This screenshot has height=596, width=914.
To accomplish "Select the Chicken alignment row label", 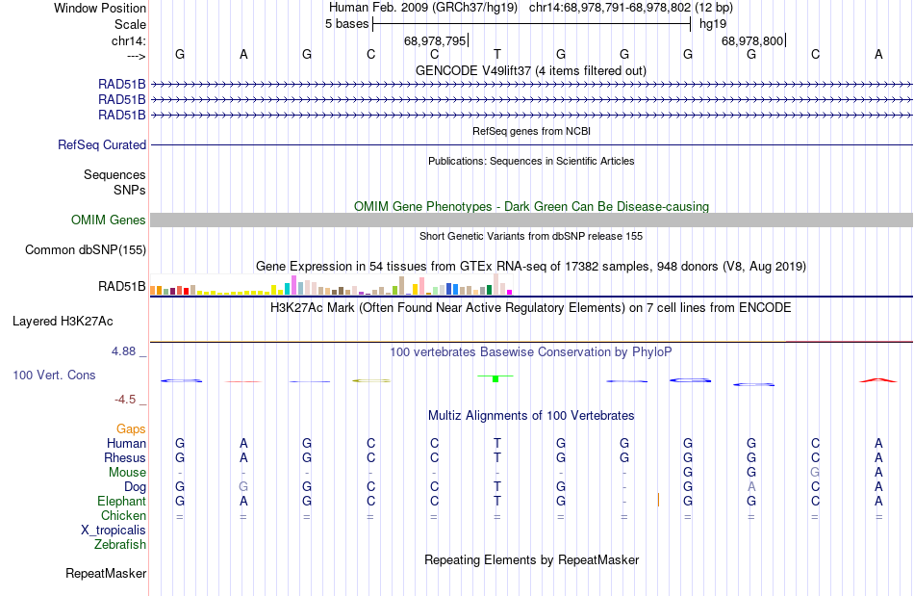I will [x=123, y=515].
